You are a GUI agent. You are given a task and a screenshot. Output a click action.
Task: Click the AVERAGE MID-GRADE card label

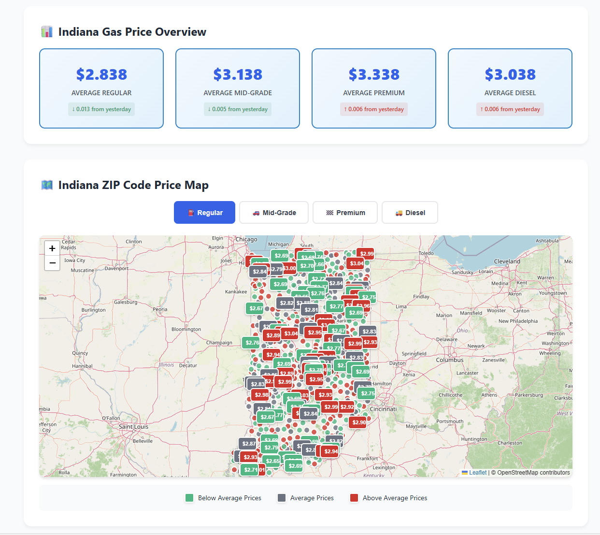(x=238, y=93)
